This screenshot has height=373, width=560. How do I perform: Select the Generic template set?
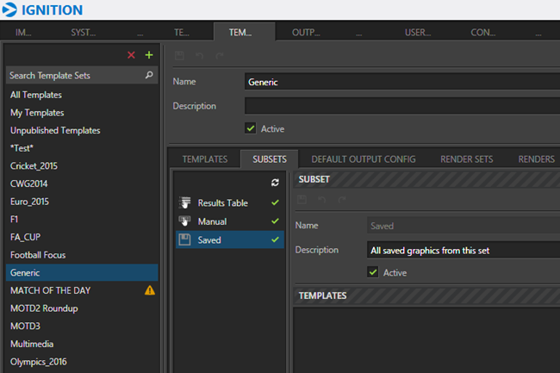click(82, 272)
